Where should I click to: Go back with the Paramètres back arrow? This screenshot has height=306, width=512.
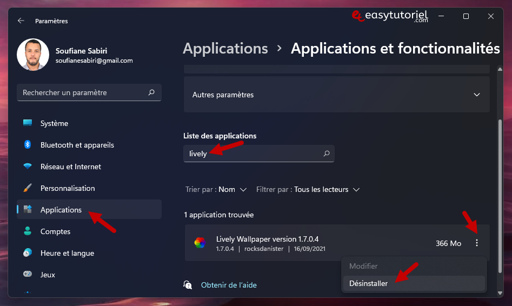(x=21, y=21)
